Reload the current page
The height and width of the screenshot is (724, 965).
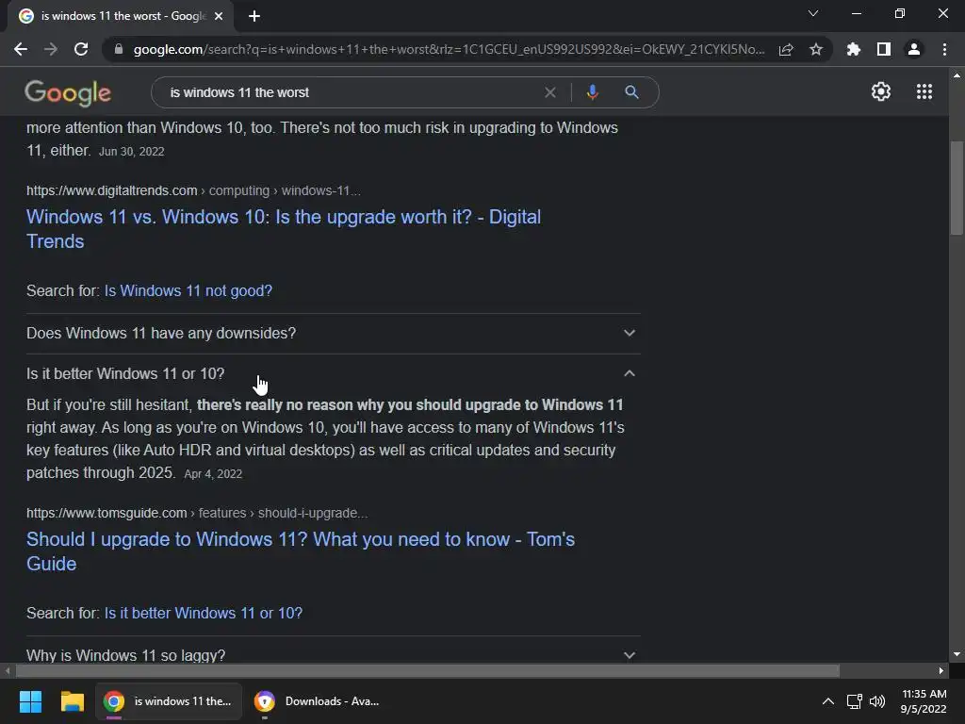pyautogui.click(x=81, y=49)
